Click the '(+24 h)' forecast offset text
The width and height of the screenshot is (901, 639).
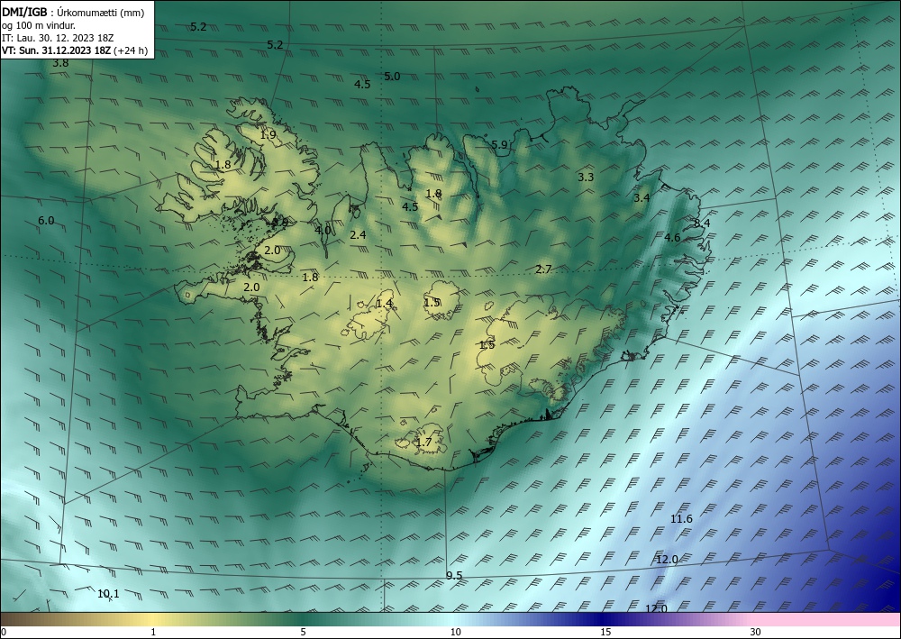(x=131, y=50)
